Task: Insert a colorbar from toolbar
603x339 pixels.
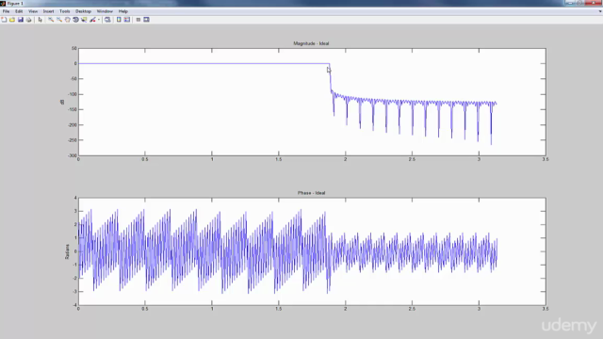Action: click(x=119, y=20)
